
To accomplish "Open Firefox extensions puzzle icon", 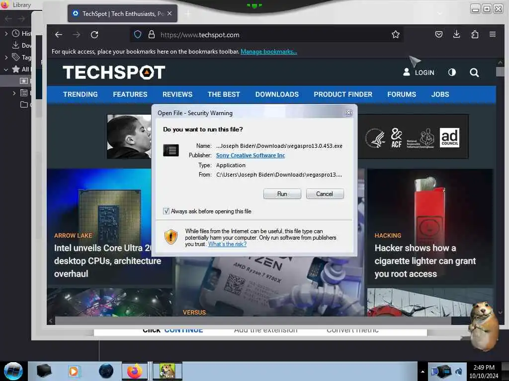I will click(475, 34).
